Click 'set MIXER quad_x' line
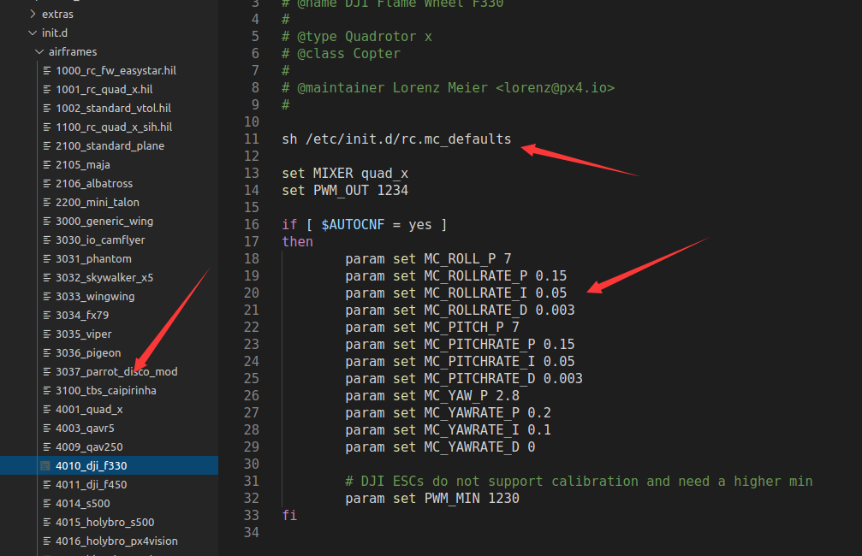This screenshot has width=862, height=556. click(x=345, y=174)
